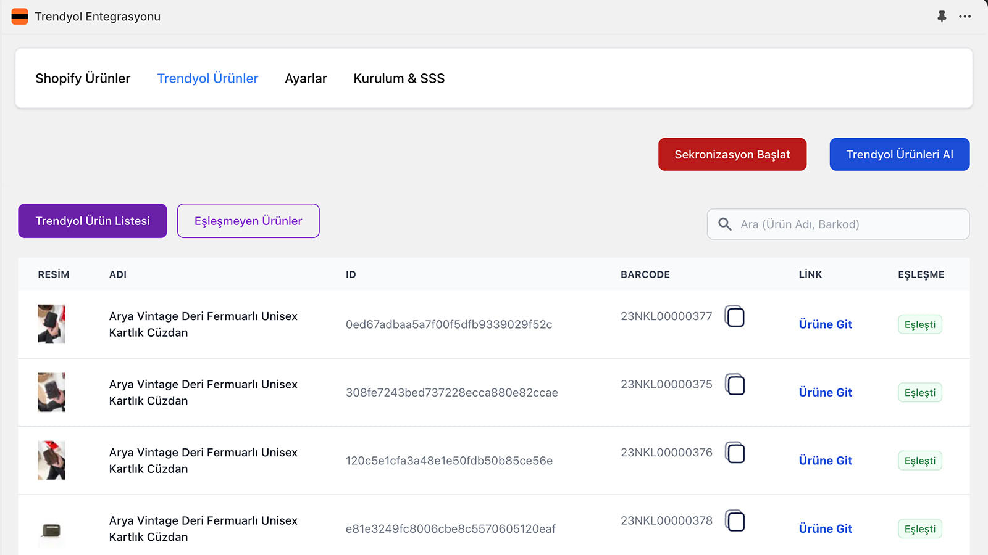
Task: Open Ürüne Git link for barcode 23NKL00000377
Action: point(824,324)
